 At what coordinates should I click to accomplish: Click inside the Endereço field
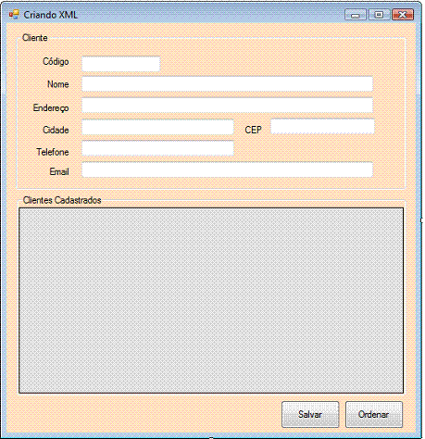[227, 106]
